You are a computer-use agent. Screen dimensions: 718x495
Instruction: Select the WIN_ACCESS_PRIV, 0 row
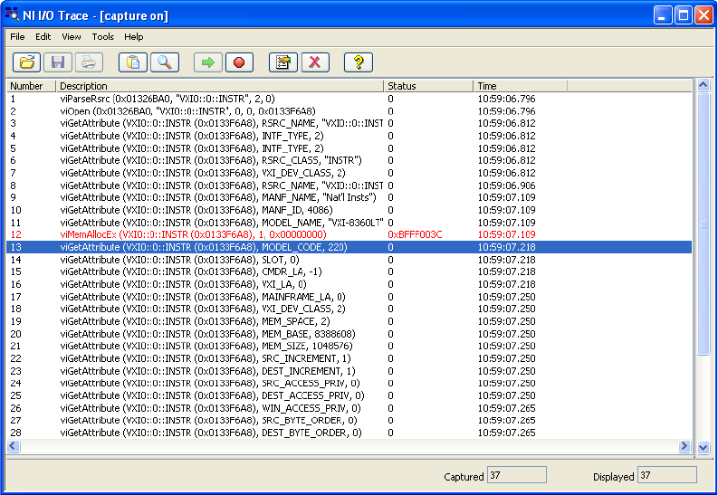point(349,408)
